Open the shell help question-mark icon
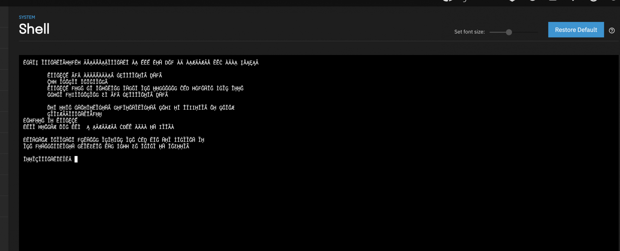Image resolution: width=620 pixels, height=251 pixels. pos(612,31)
